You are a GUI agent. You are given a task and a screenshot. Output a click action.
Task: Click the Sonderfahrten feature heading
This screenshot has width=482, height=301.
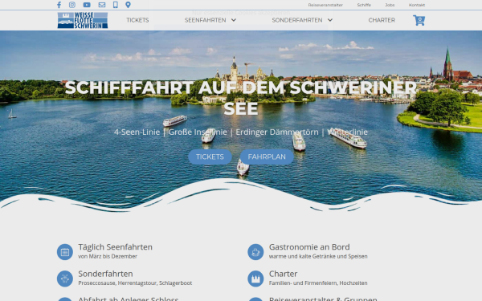pos(105,274)
